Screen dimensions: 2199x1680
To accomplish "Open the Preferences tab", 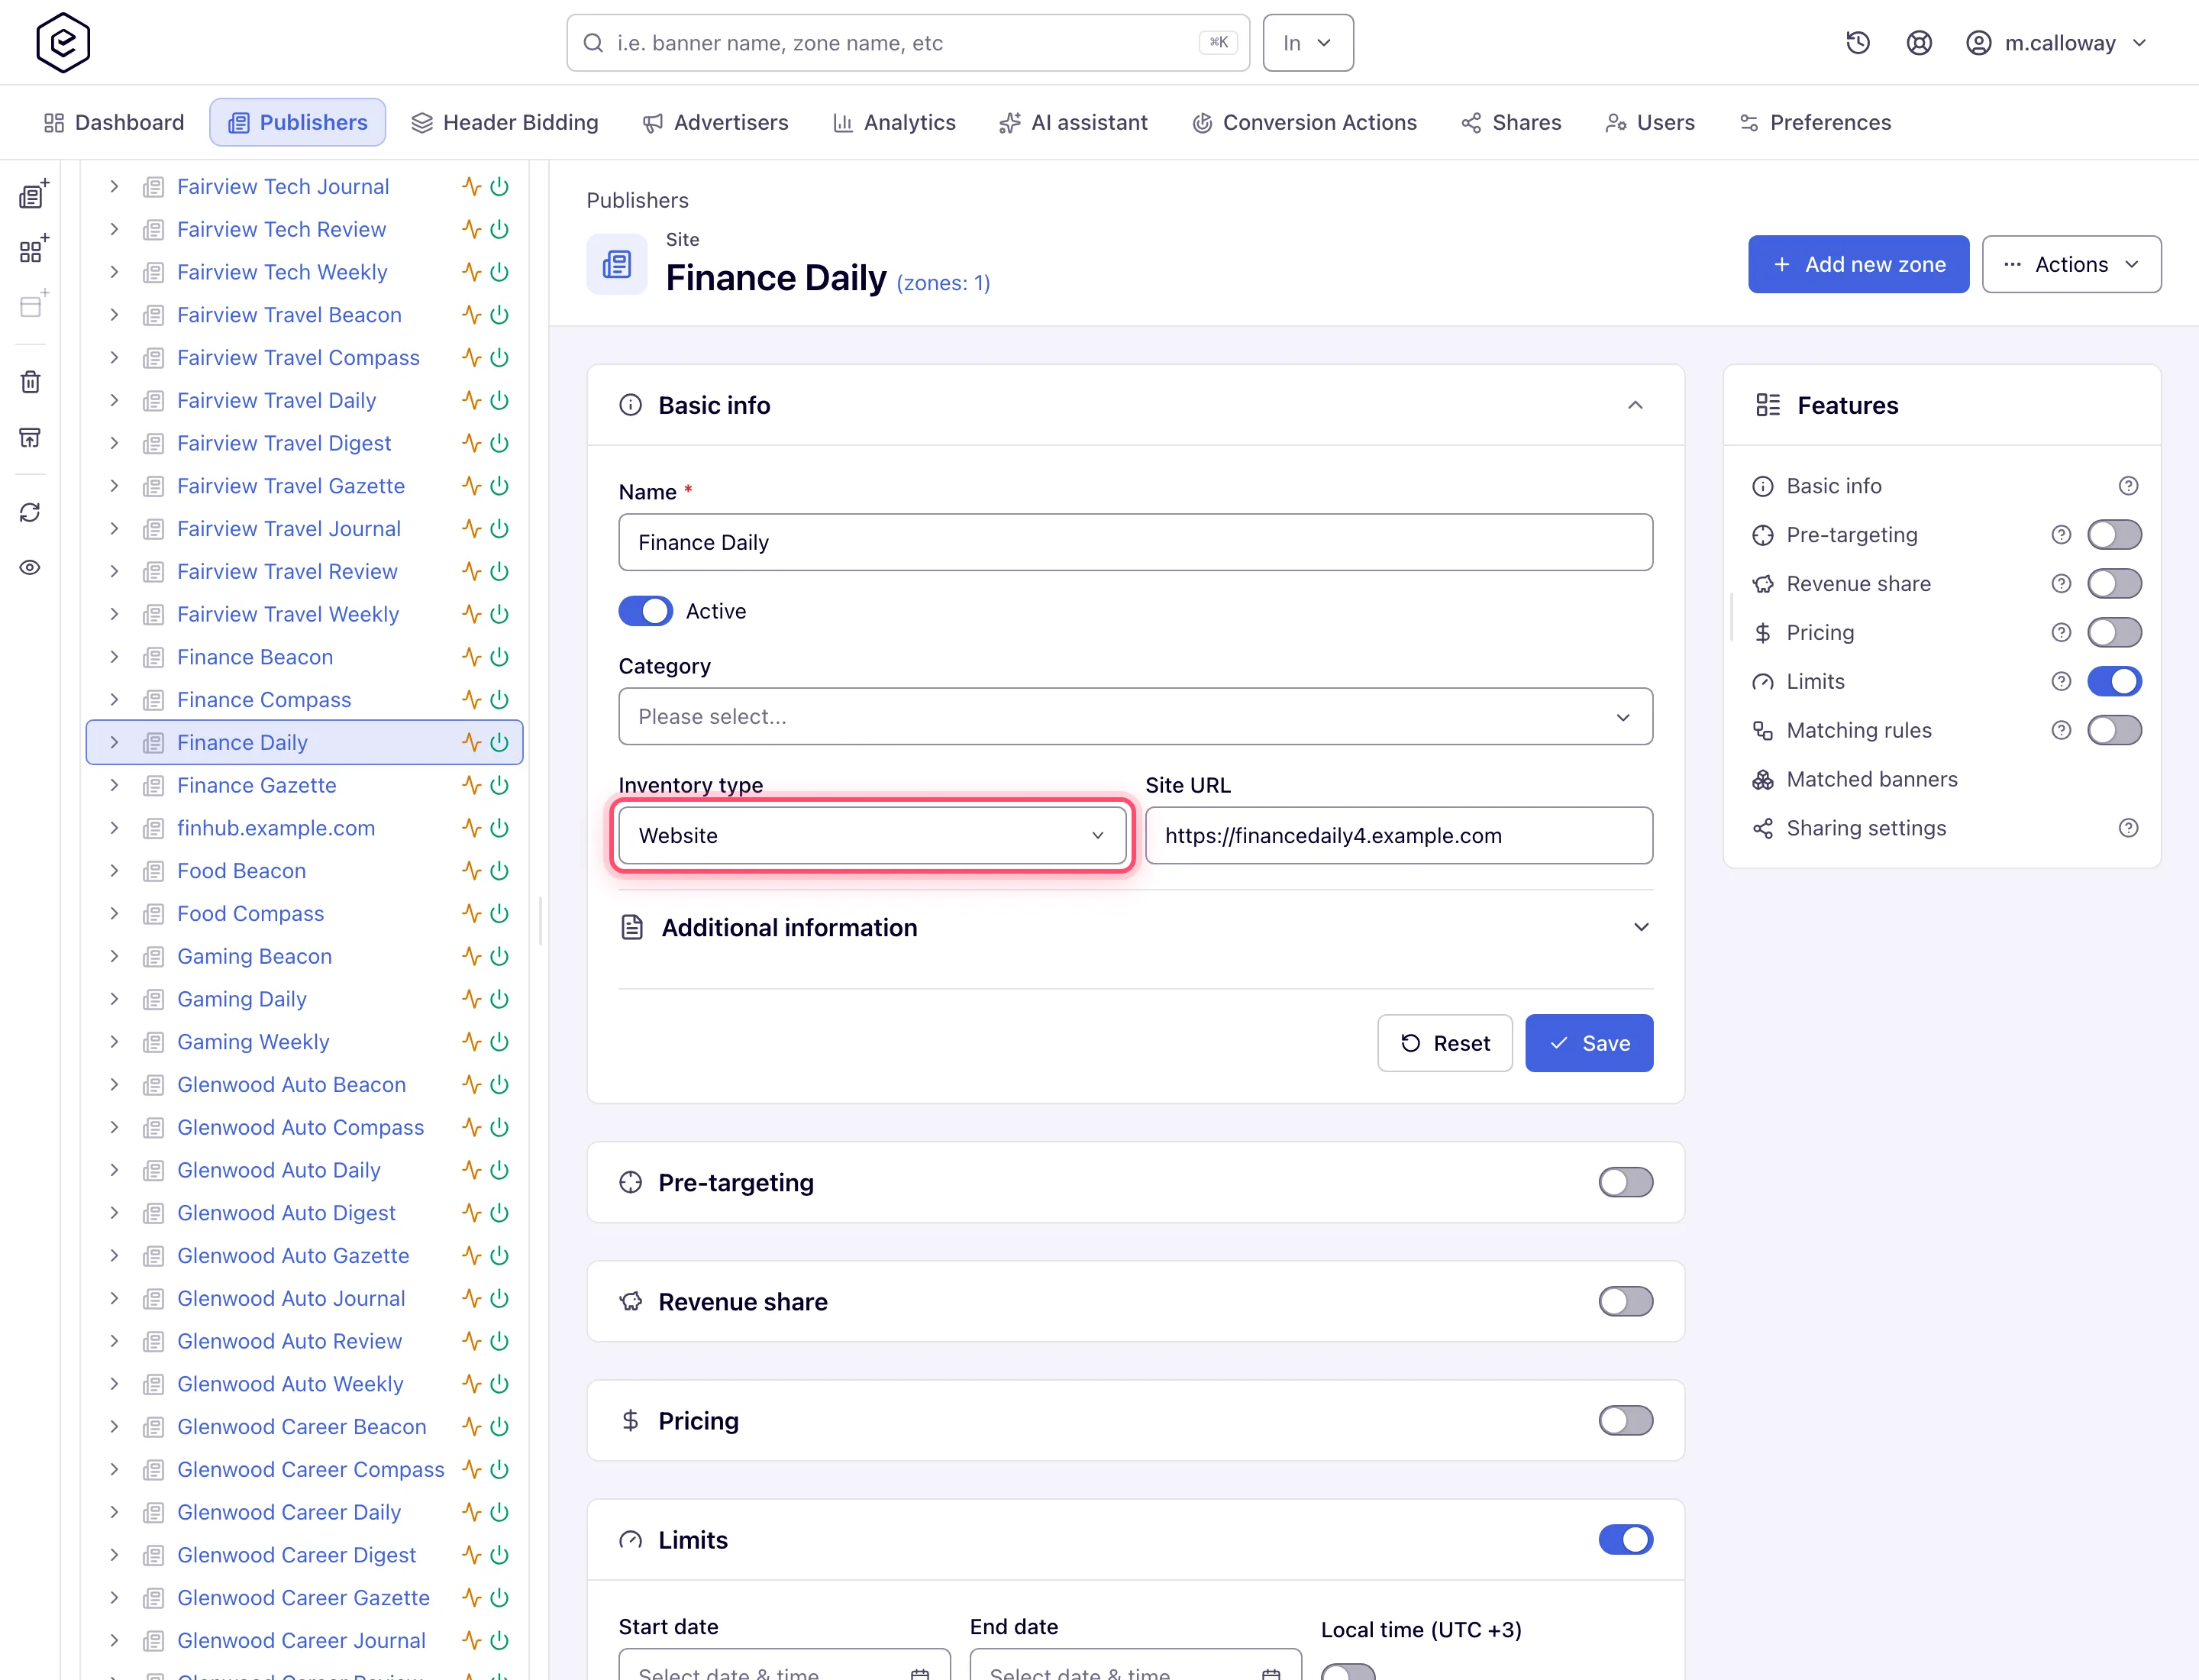I will pos(1815,122).
